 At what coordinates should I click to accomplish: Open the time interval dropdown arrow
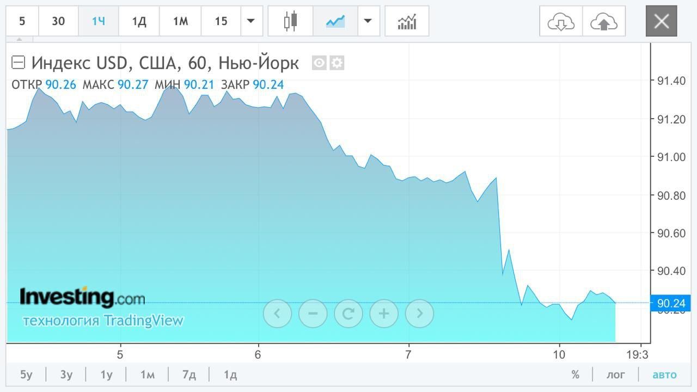pos(250,21)
